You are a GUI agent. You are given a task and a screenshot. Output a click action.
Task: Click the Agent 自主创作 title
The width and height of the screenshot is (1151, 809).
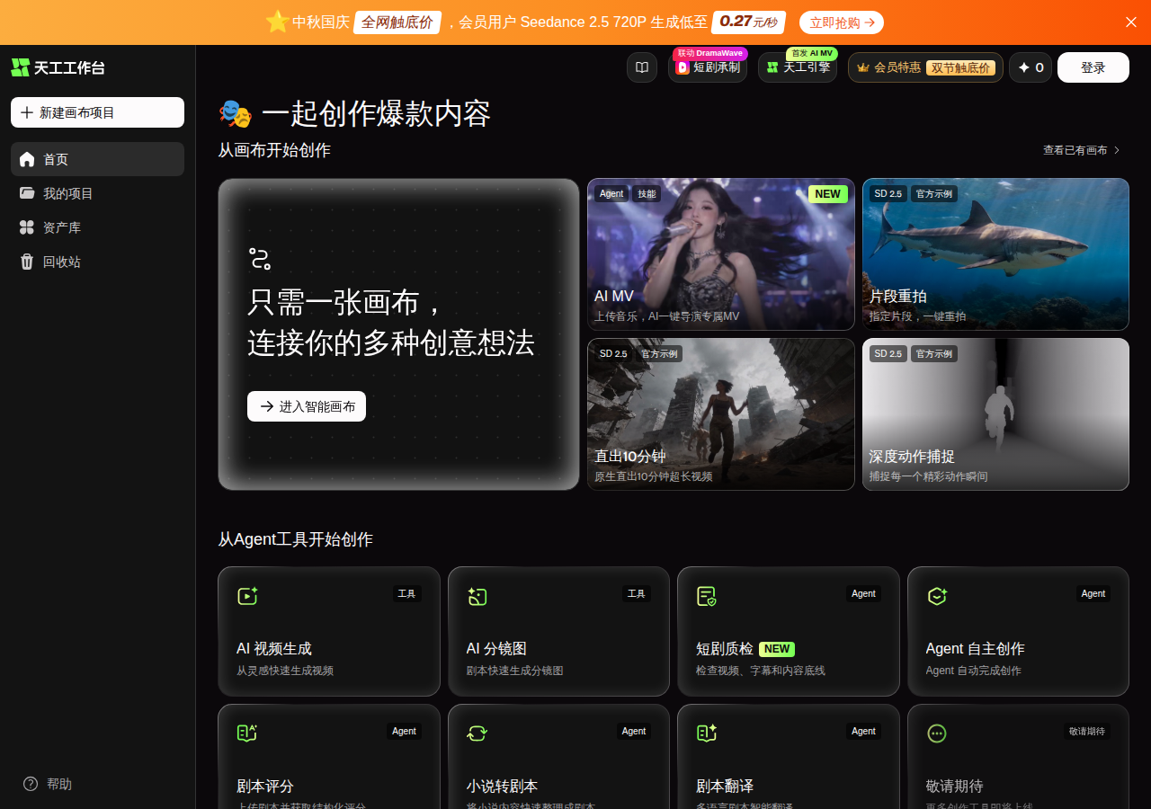coord(975,648)
